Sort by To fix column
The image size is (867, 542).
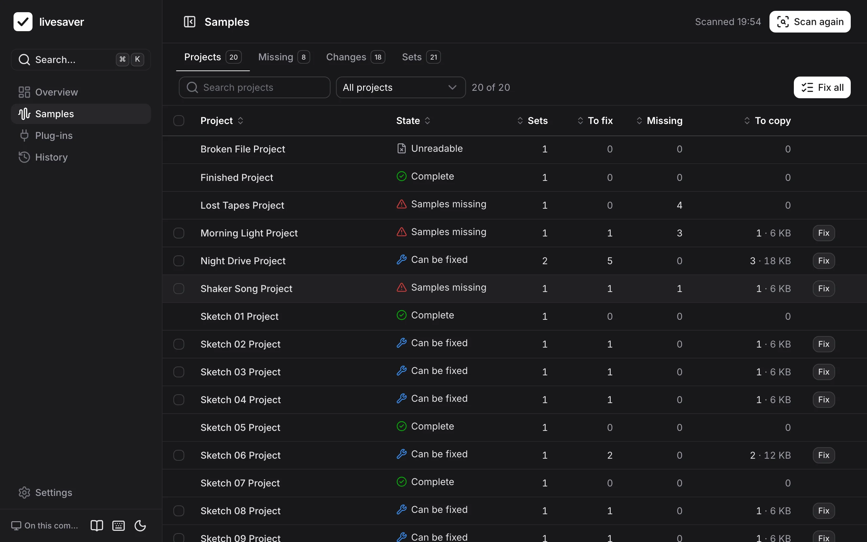point(595,121)
